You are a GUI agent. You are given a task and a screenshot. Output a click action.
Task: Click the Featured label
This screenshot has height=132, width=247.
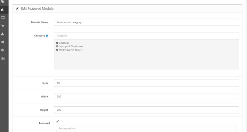pyautogui.click(x=45, y=123)
